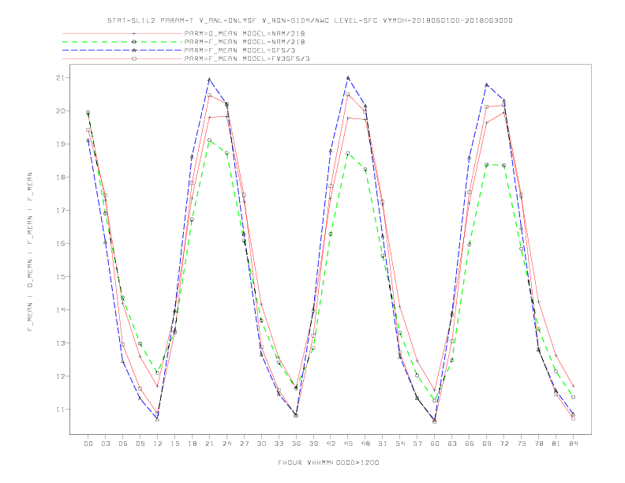Select the blue triangle peak at hour 69
The image size is (625, 483).
pos(487,85)
